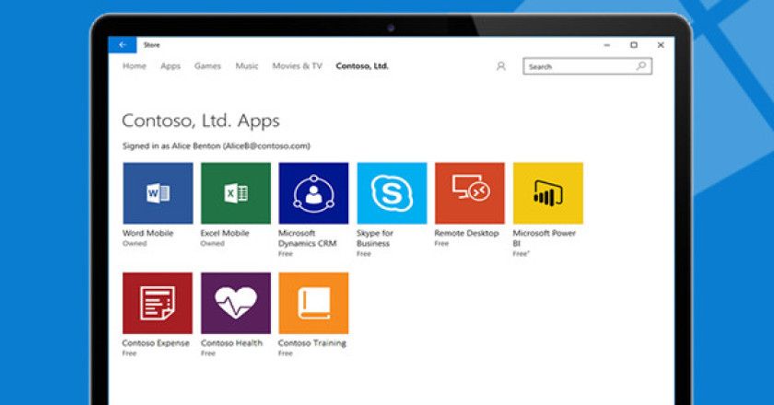This screenshot has height=405, width=774.
Task: Switch to the Music tab
Action: click(x=247, y=66)
